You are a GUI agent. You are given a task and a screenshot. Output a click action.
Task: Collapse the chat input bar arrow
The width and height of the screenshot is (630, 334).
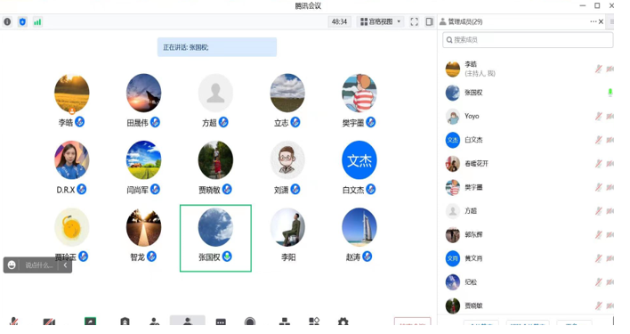(x=65, y=265)
